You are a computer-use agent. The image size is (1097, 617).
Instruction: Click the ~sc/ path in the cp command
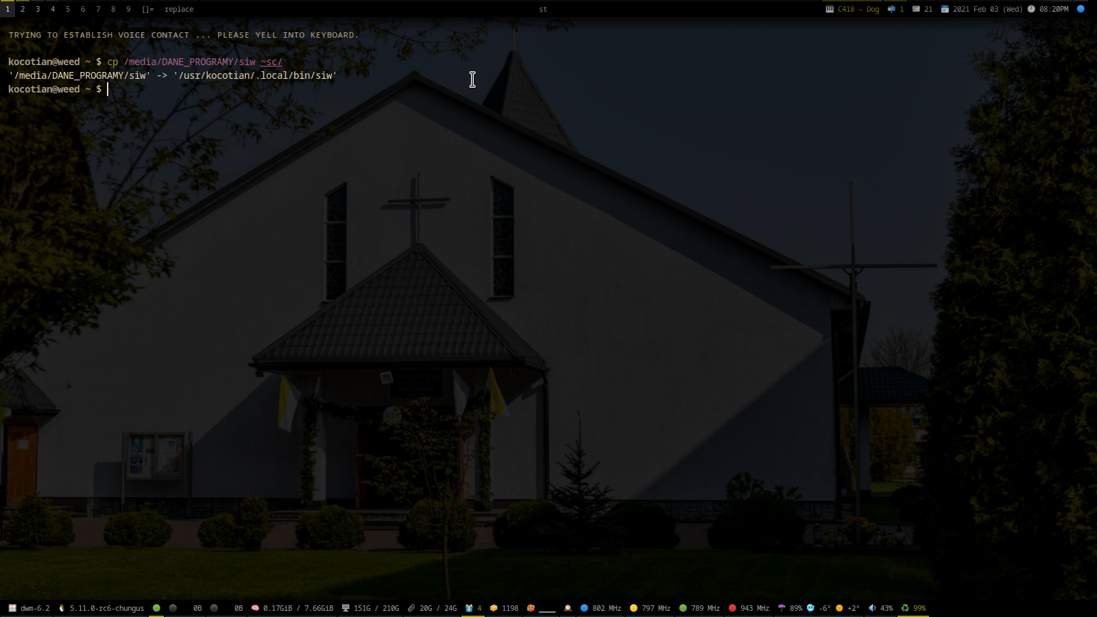tap(272, 62)
